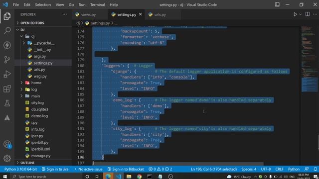Open wsgi.py in explorer

(x=40, y=76)
